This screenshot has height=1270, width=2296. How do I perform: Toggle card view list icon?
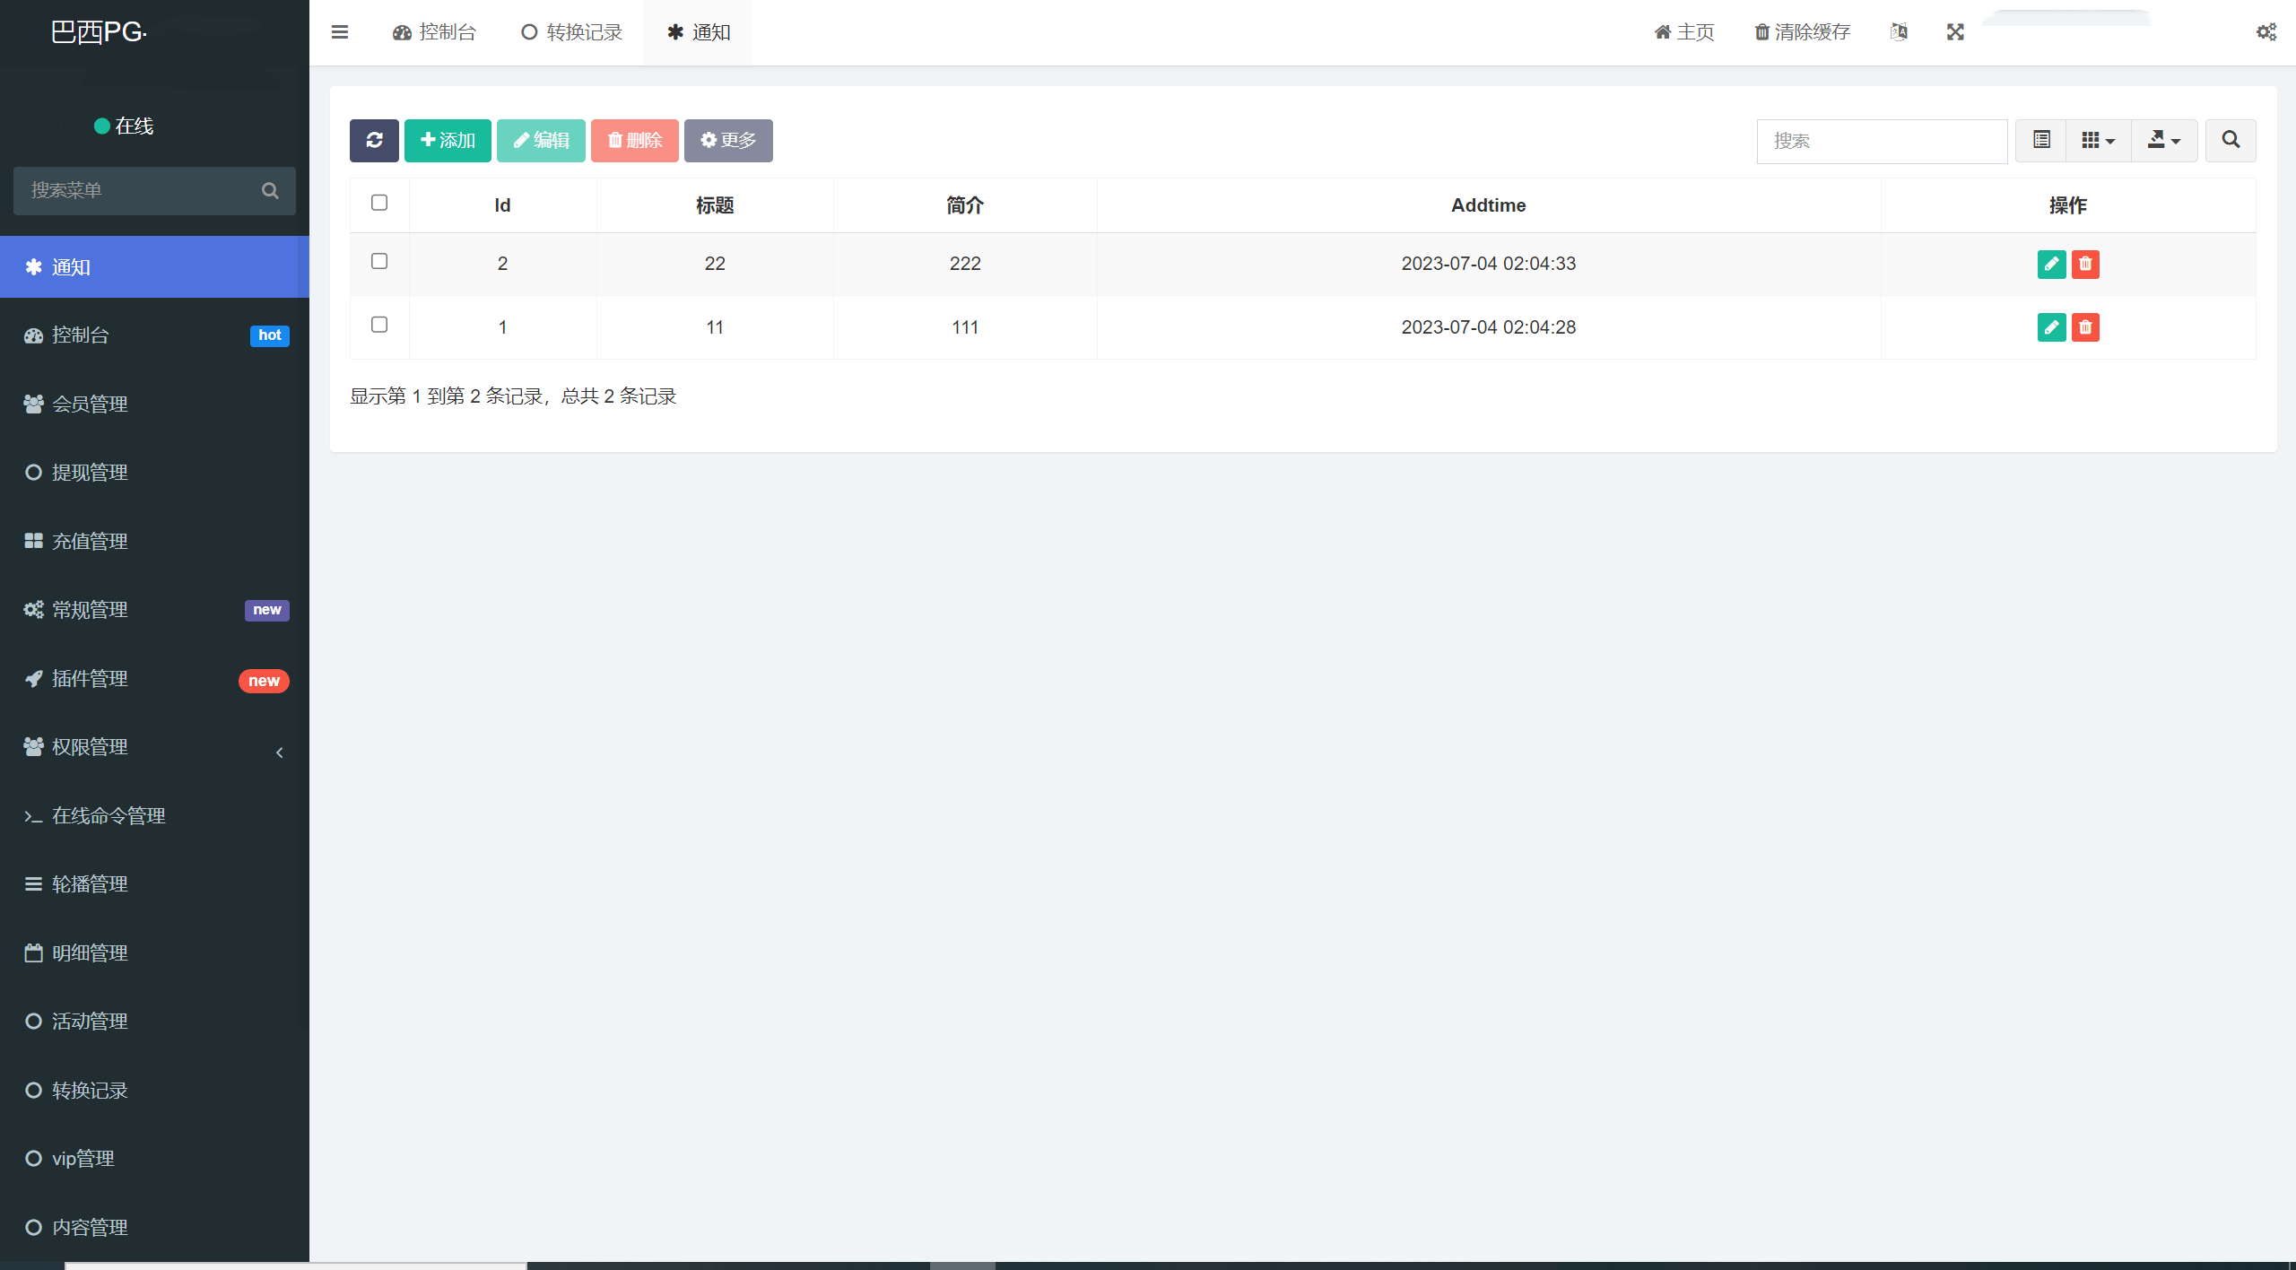click(x=2041, y=141)
